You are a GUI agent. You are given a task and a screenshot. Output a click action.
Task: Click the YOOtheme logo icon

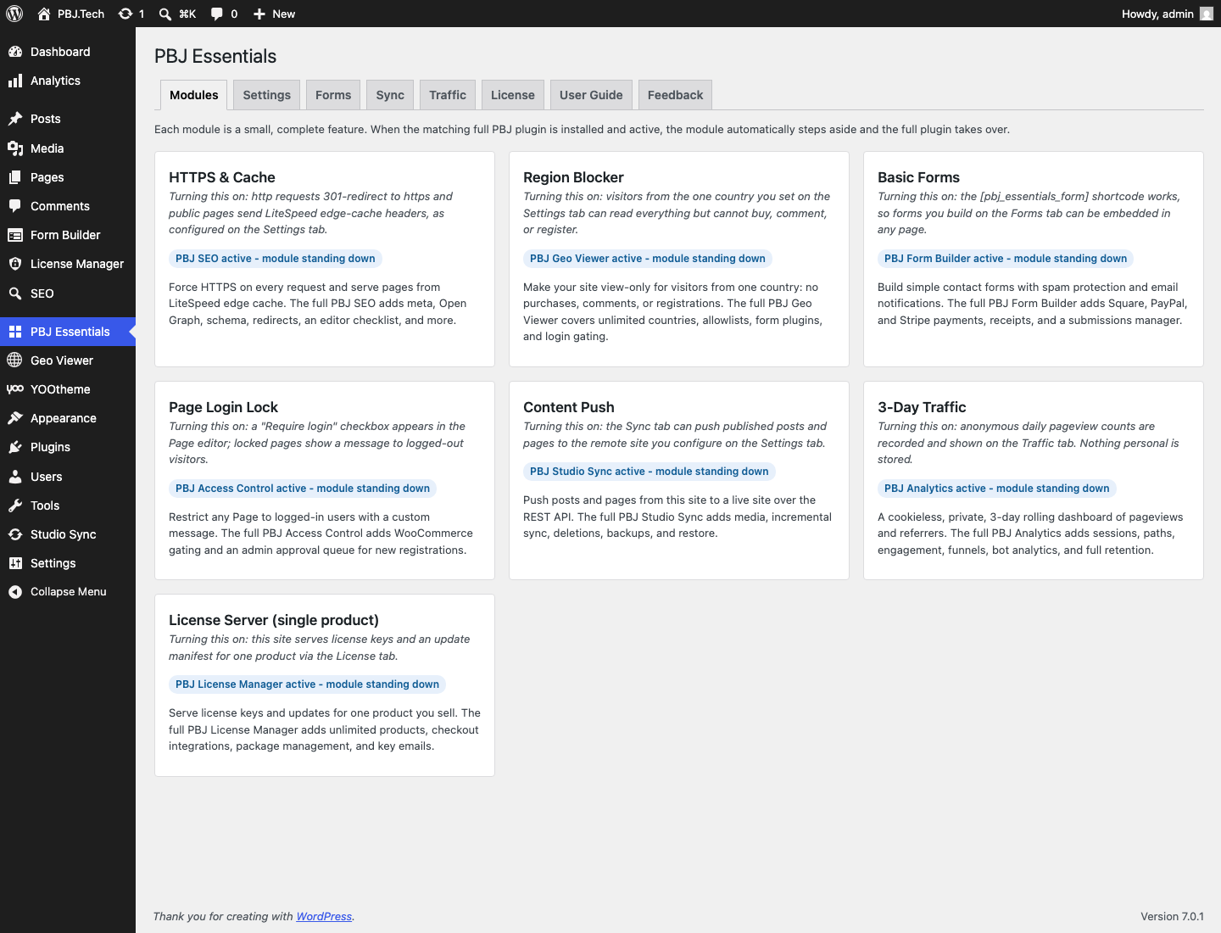(15, 389)
